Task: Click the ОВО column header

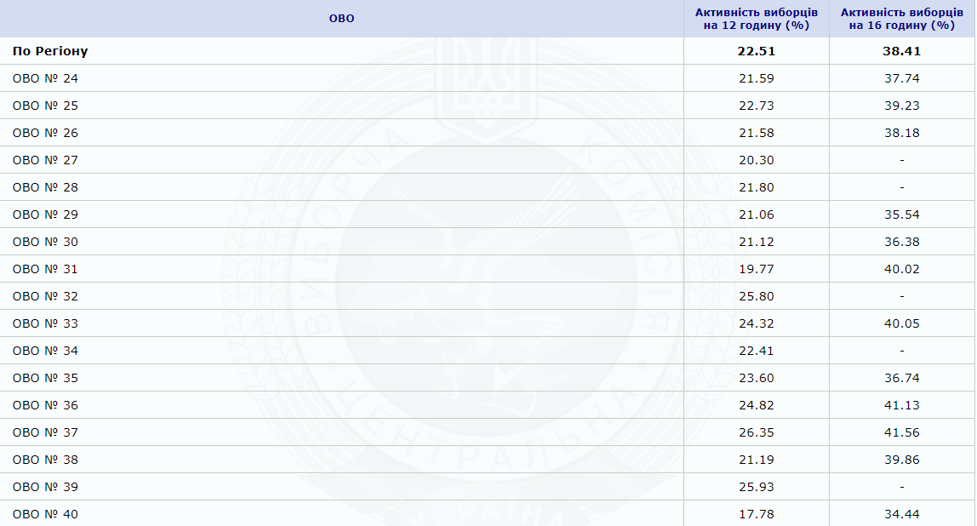Action: [x=341, y=19]
